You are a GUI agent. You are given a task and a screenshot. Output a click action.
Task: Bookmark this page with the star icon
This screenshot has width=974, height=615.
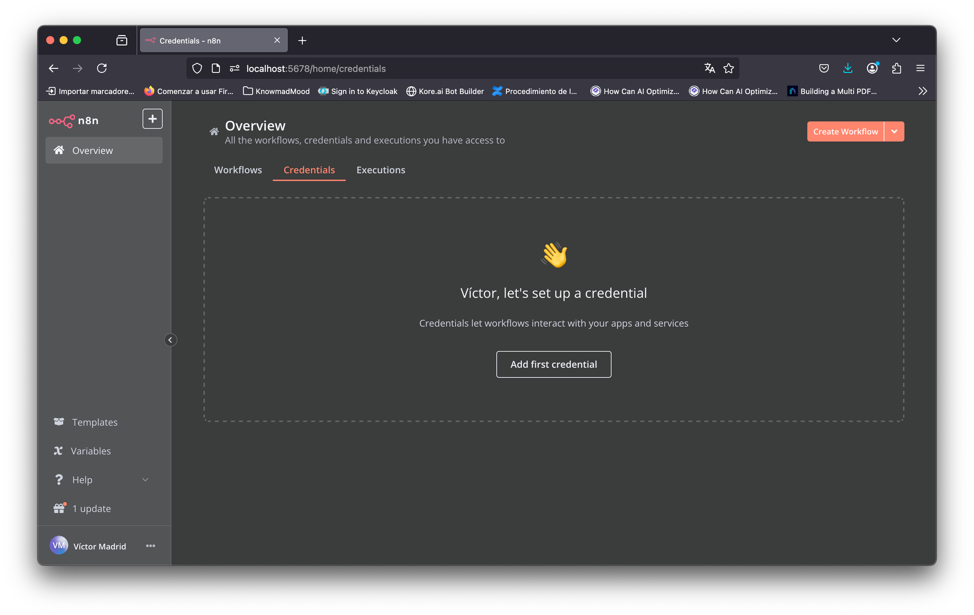point(729,69)
